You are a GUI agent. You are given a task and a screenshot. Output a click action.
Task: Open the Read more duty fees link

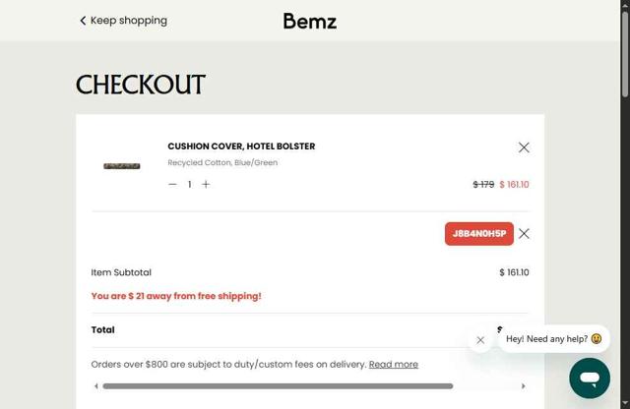(x=393, y=364)
